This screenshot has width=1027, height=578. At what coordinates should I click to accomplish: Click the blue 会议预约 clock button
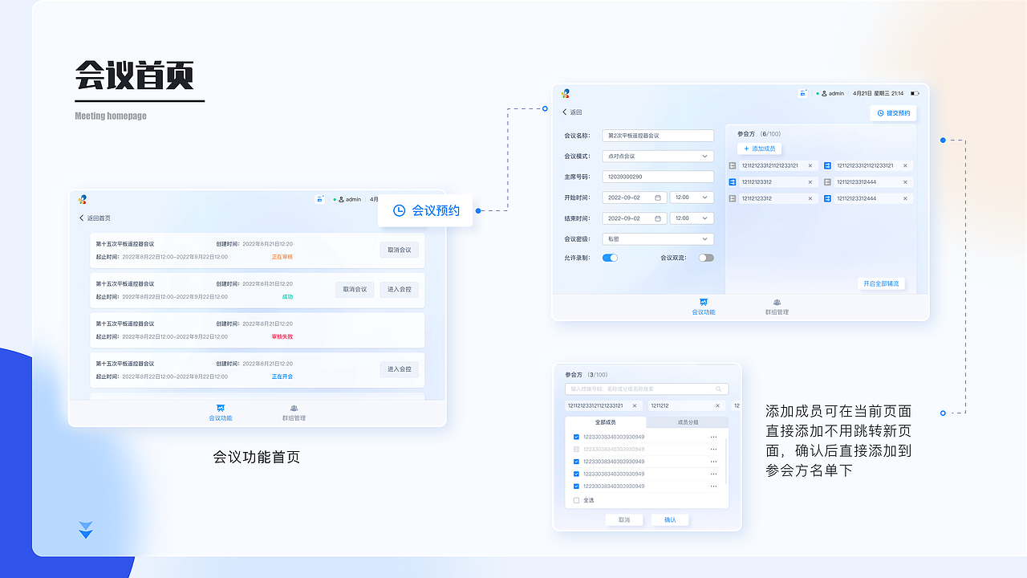point(425,210)
